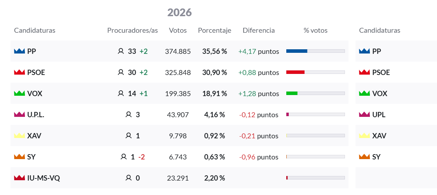Click the green VOX crown icon in left table
437x195 pixels.
(x=19, y=93)
